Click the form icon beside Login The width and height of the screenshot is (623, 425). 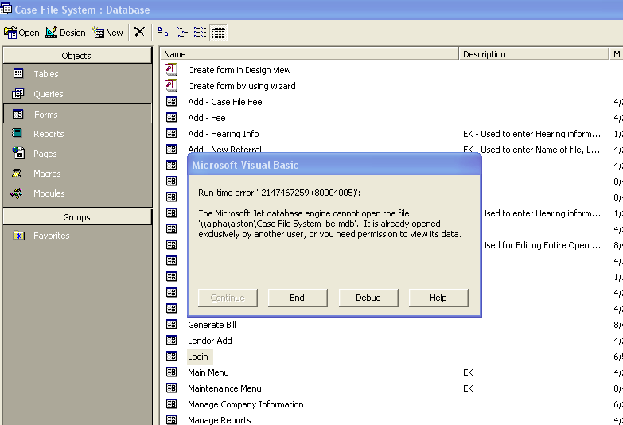tap(171, 357)
